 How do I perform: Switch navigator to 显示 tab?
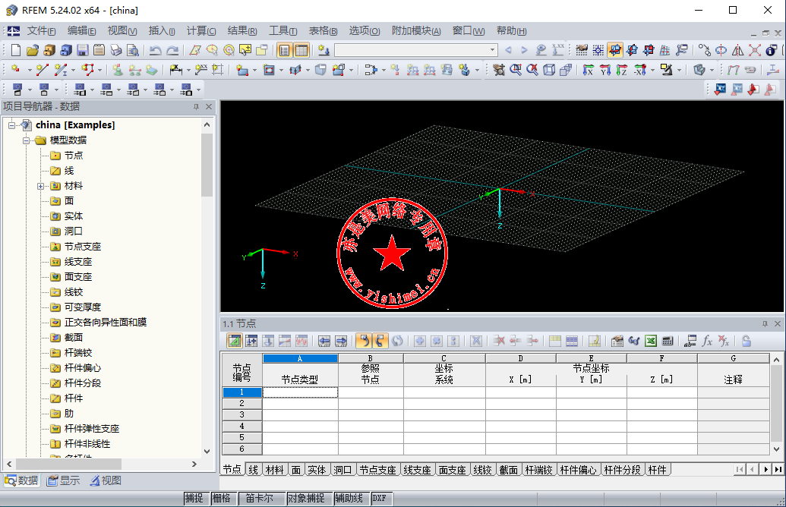[63, 481]
